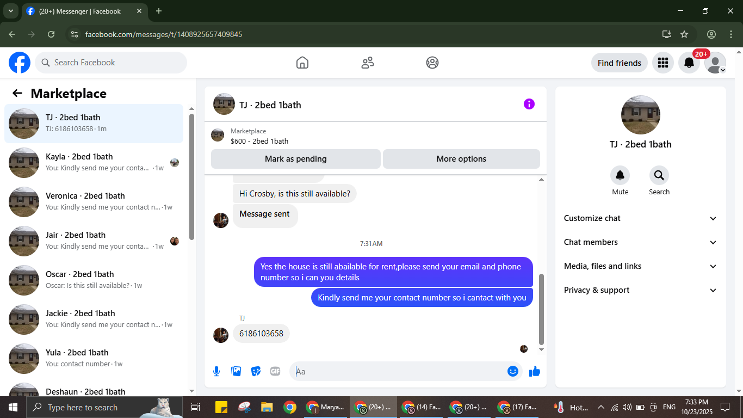Image resolution: width=743 pixels, height=418 pixels.
Task: Open the Facebook menu grid icon
Action: [x=662, y=63]
